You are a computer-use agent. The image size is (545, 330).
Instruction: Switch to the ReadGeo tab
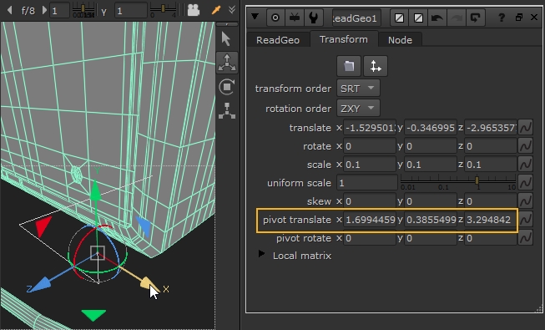pyautogui.click(x=278, y=40)
